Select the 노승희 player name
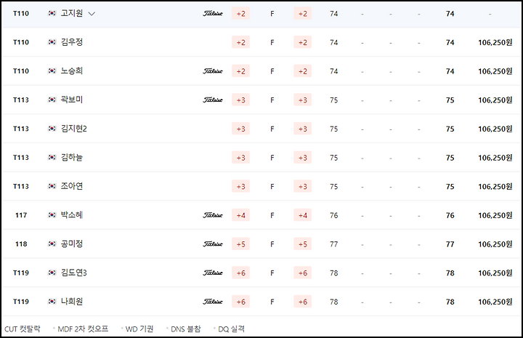Image resolution: width=523 pixels, height=338 pixels. pos(72,71)
